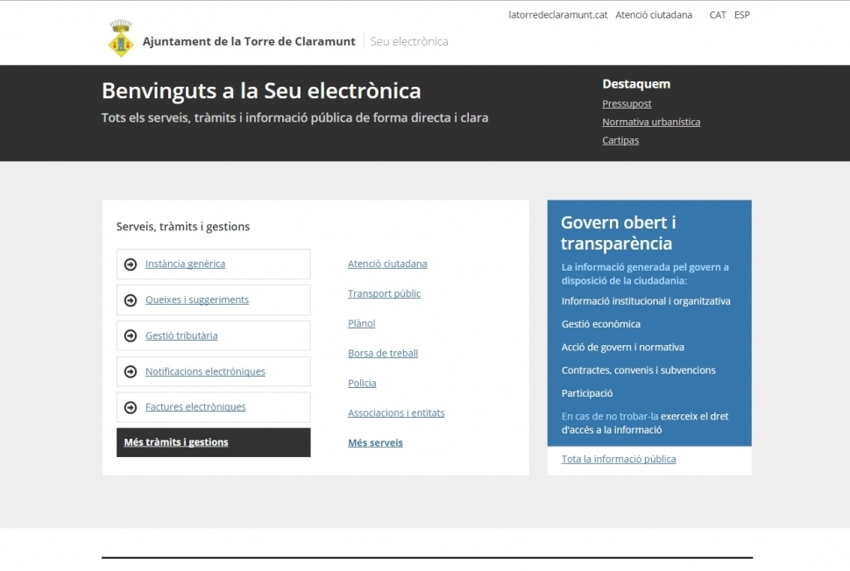
Task: Switch language to ESP
Action: (741, 15)
